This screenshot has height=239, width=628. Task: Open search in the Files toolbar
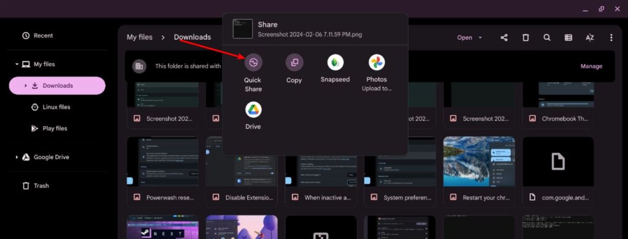pyautogui.click(x=546, y=37)
